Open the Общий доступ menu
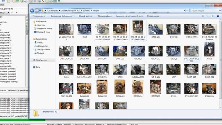The width and height of the screenshot is (222, 125). (86, 16)
